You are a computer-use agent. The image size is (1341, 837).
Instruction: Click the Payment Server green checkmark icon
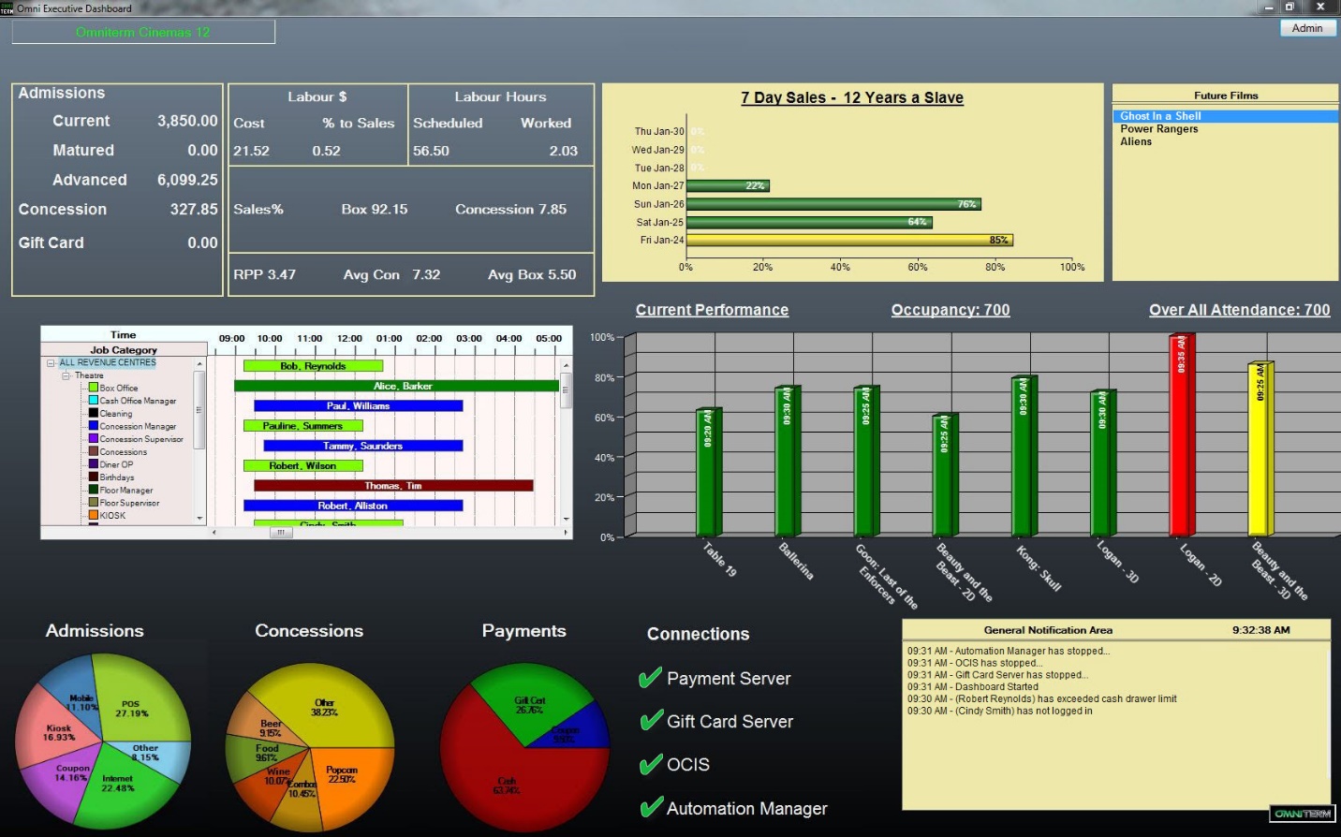(x=650, y=678)
